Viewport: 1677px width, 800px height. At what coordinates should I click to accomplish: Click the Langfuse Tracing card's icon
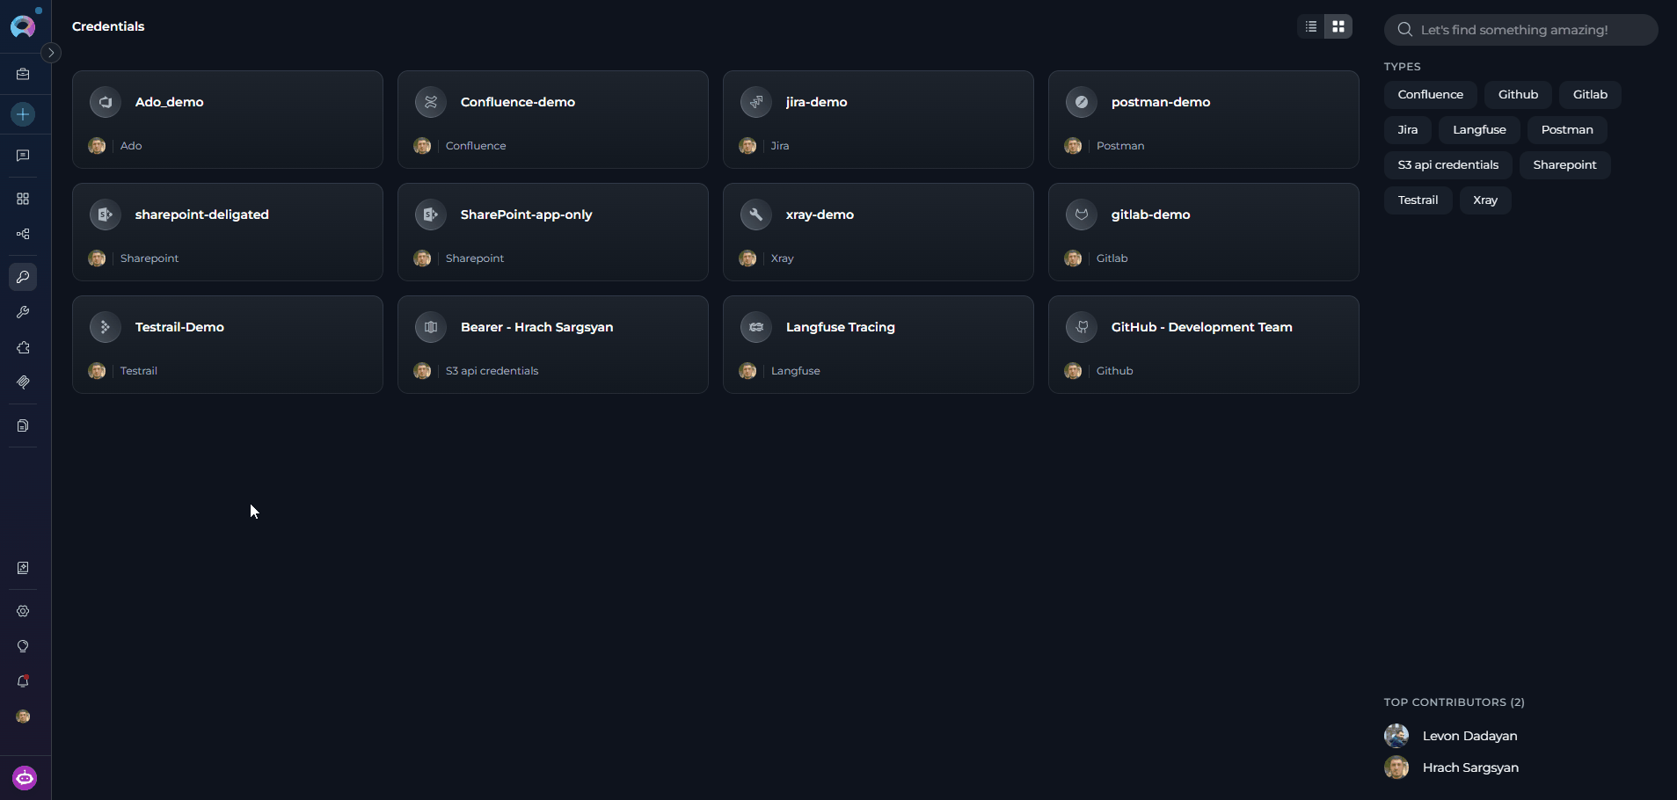[756, 327]
